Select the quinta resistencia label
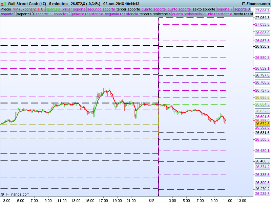Viewport: 271px width, 203px height. 218,14
